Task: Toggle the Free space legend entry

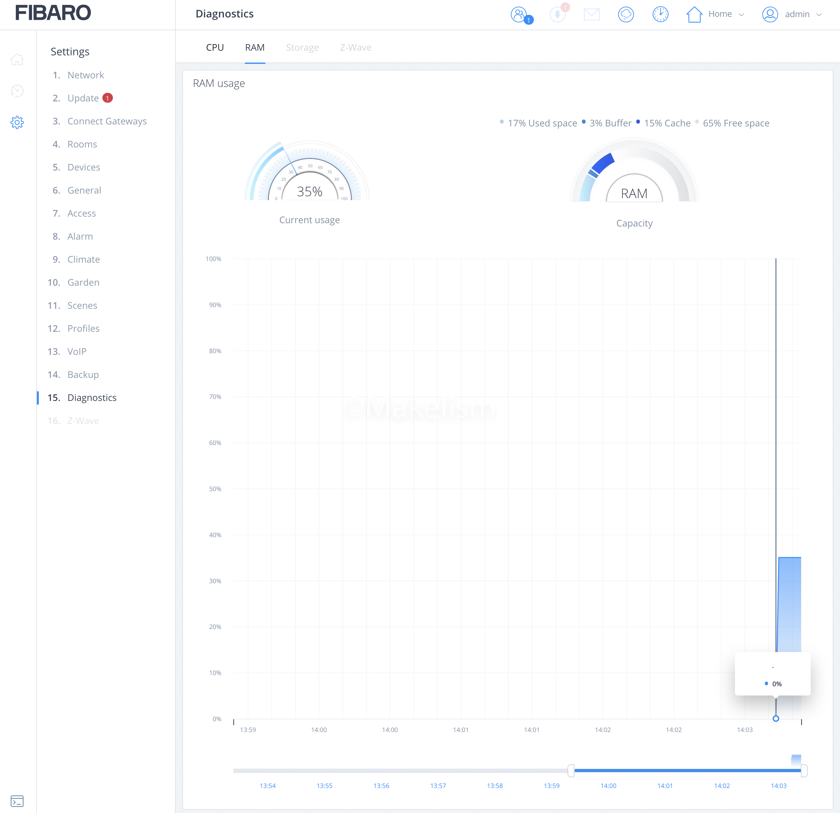Action: [x=735, y=123]
